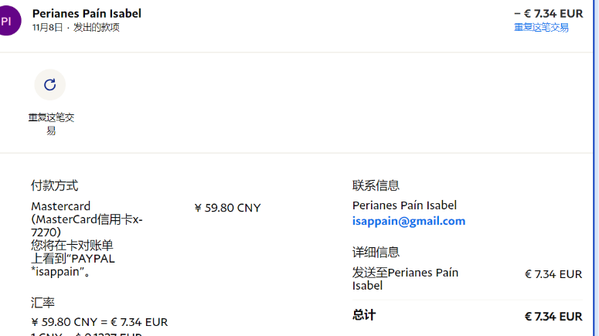The height and width of the screenshot is (336, 599).
Task: Click the 发送至Perianes Paín Isabel detail row
Action: coord(405,279)
